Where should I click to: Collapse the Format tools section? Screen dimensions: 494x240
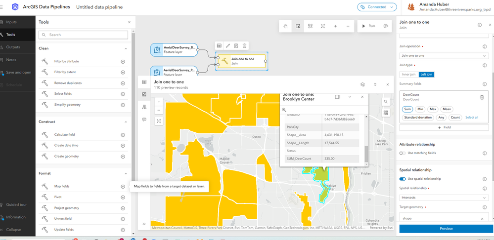pos(126,173)
